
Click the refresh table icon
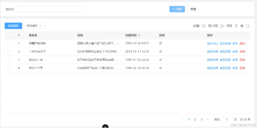236,26
